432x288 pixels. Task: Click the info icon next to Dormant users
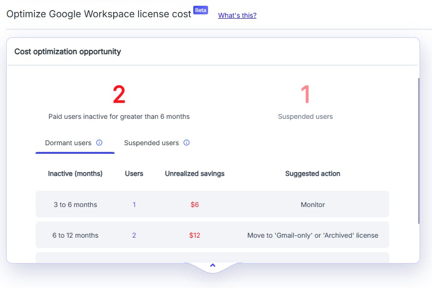click(x=99, y=143)
